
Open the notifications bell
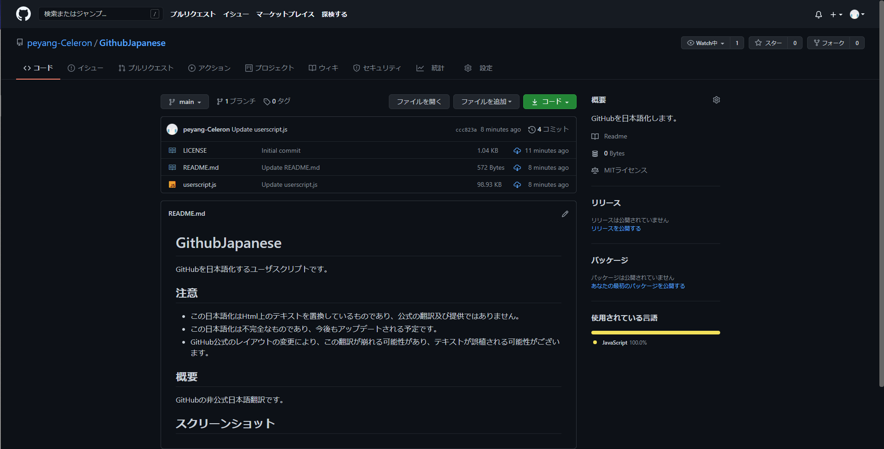[818, 14]
